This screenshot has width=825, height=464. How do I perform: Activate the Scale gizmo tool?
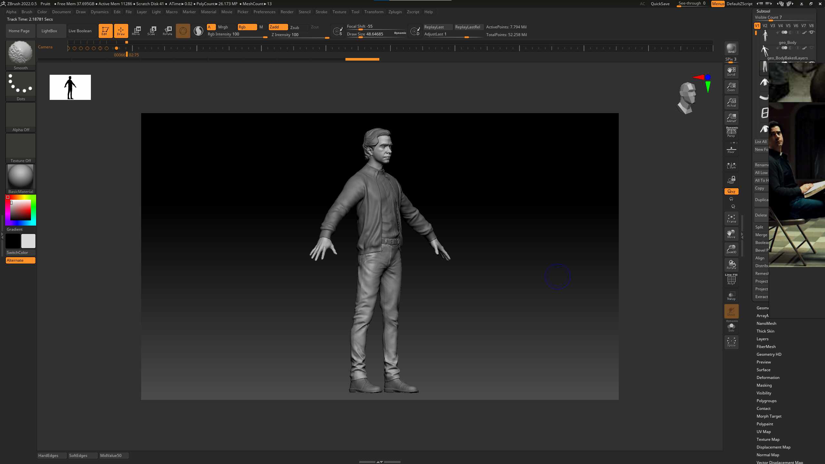pos(151,31)
